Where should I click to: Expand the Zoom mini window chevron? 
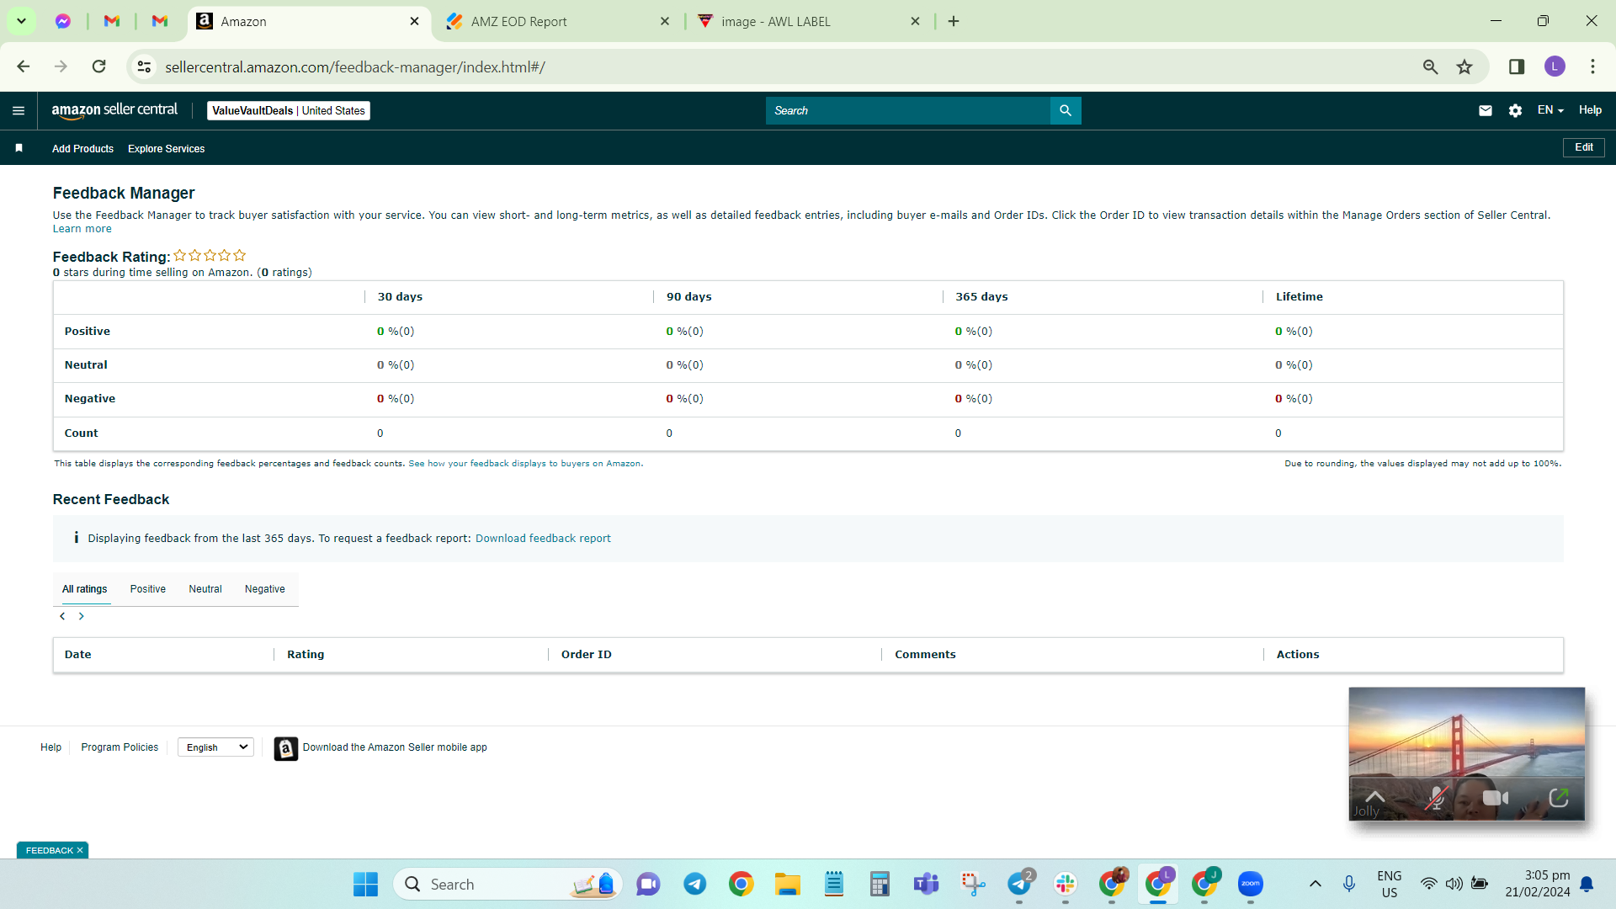1374,796
